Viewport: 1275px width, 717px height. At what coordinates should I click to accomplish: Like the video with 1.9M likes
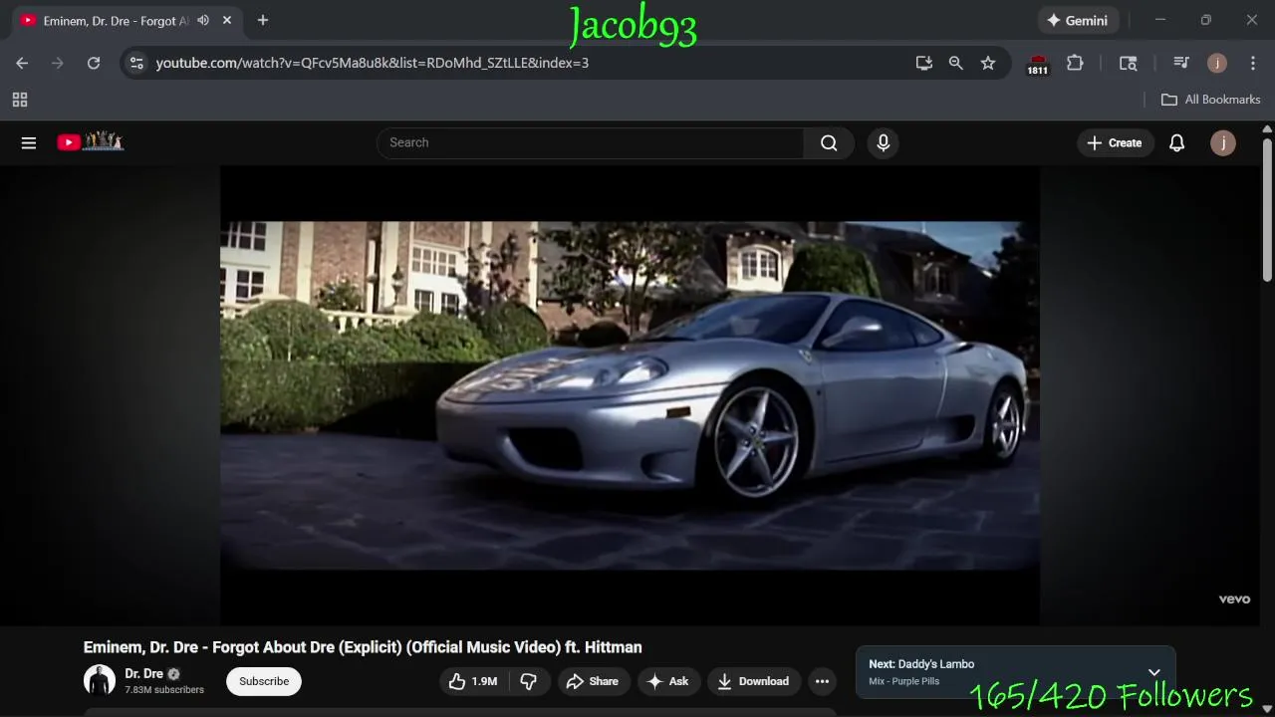coord(474,681)
